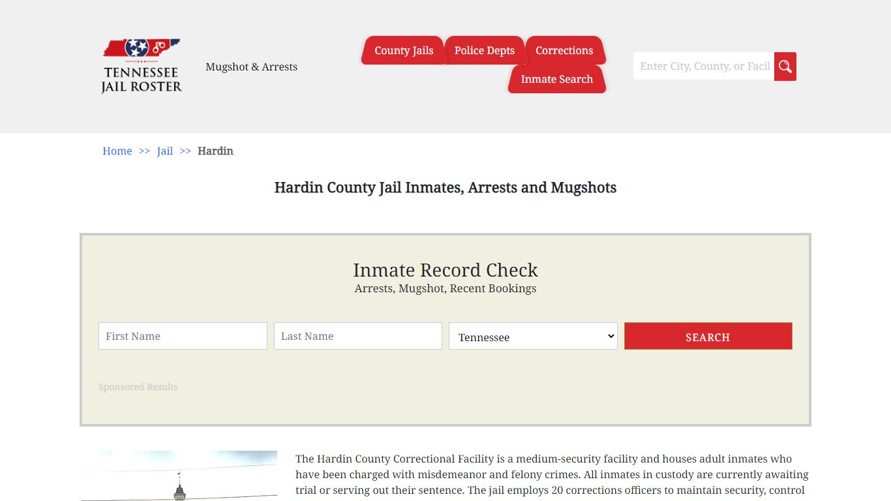Click the Sponsored Results label
The image size is (891, 501).
pos(138,387)
